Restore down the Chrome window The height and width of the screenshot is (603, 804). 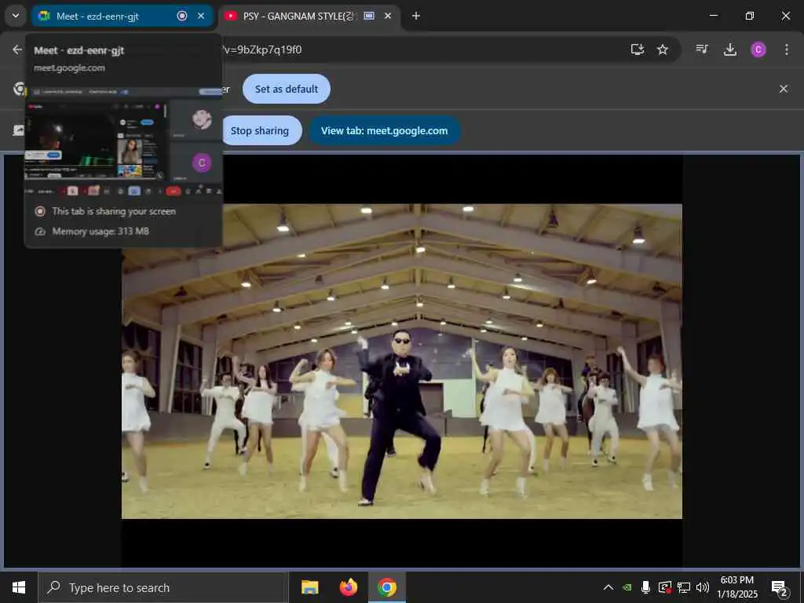[750, 16]
